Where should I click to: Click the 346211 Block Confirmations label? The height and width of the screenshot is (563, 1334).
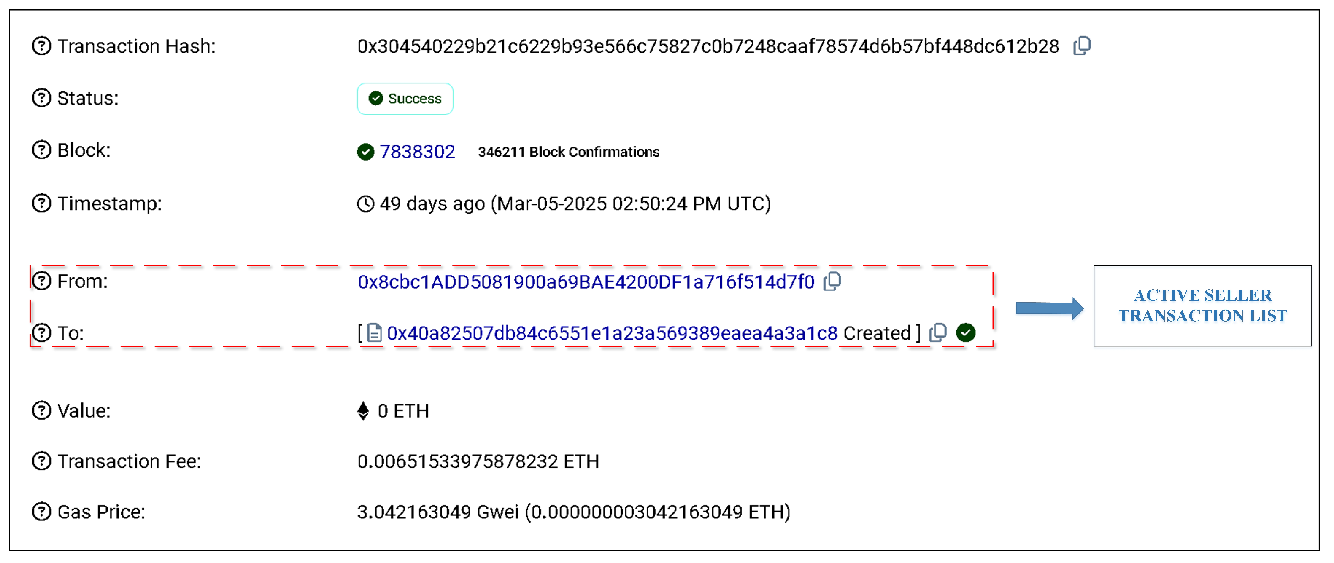click(x=568, y=152)
